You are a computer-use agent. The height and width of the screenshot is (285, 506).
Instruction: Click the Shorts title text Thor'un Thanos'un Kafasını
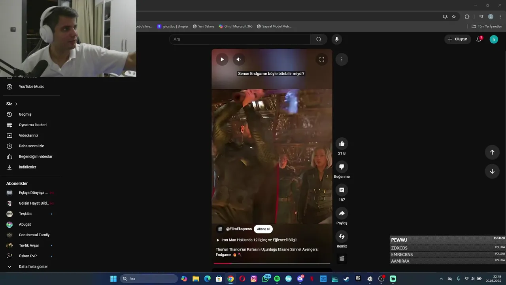tap(267, 252)
